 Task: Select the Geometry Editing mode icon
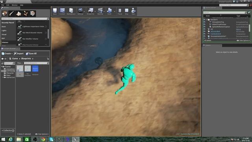pos(32,13)
